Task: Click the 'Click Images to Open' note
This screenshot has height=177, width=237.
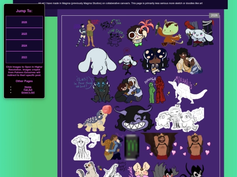Action: point(24,71)
